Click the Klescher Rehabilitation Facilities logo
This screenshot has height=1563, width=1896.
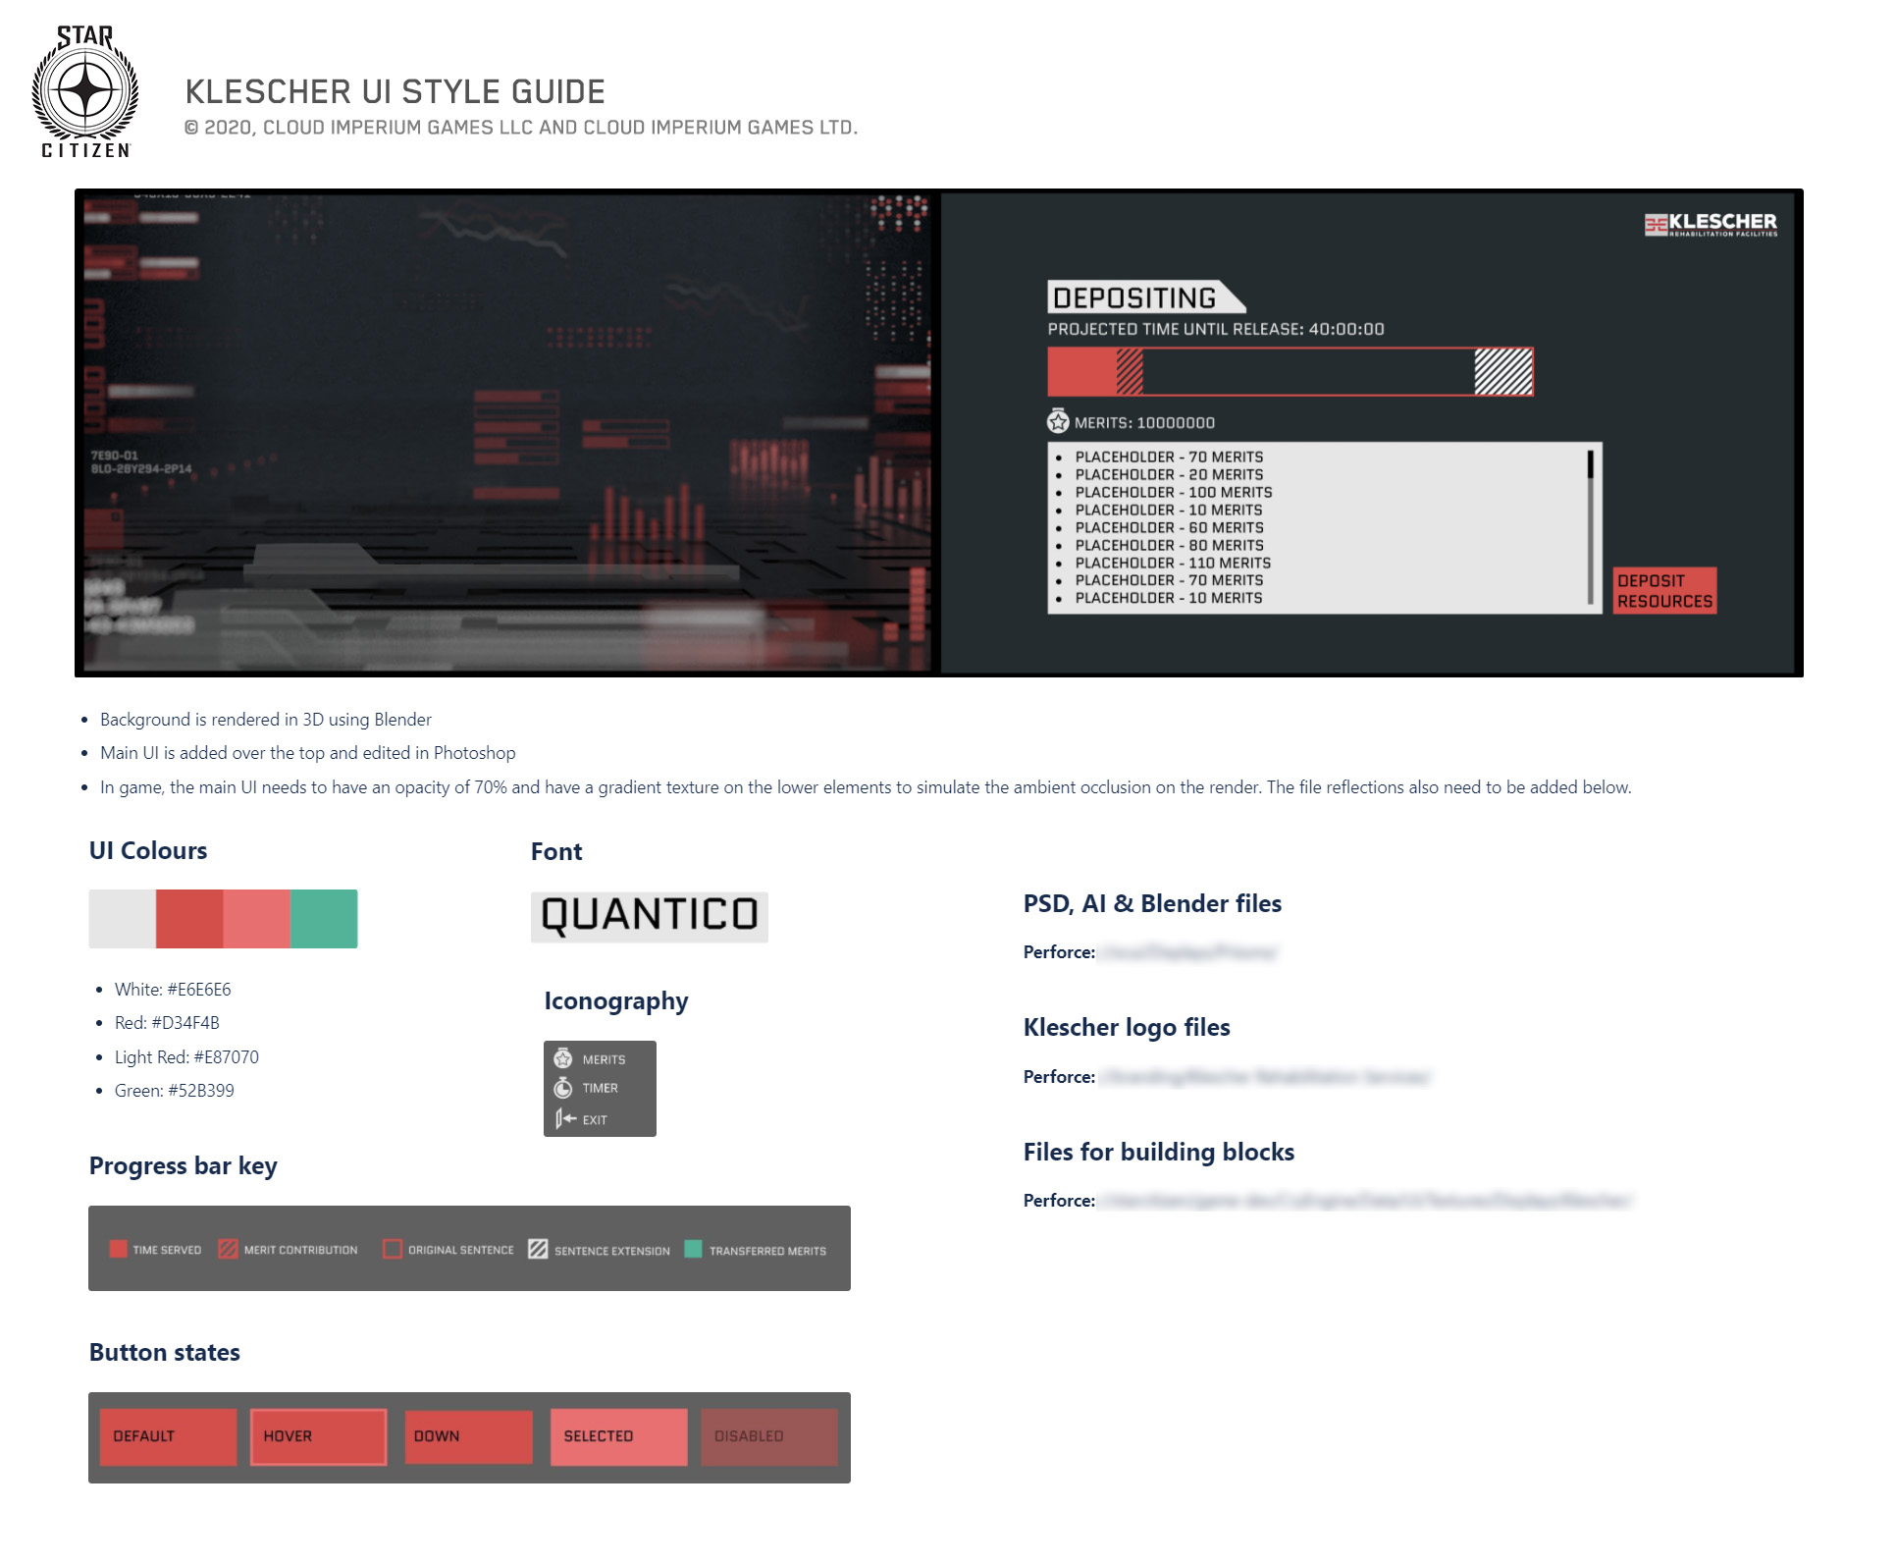[x=1711, y=225]
